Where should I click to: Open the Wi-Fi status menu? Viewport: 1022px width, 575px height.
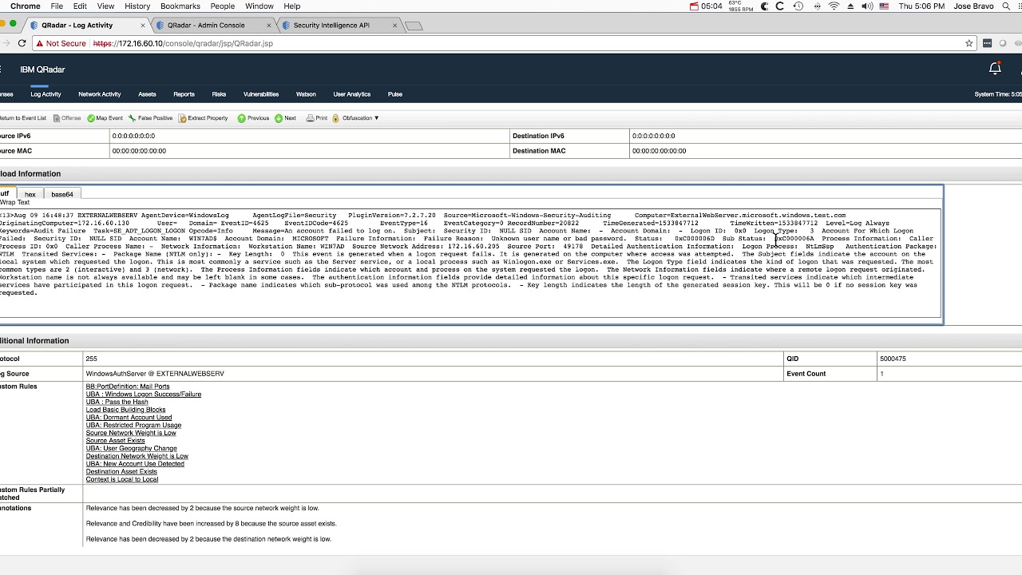pyautogui.click(x=834, y=6)
